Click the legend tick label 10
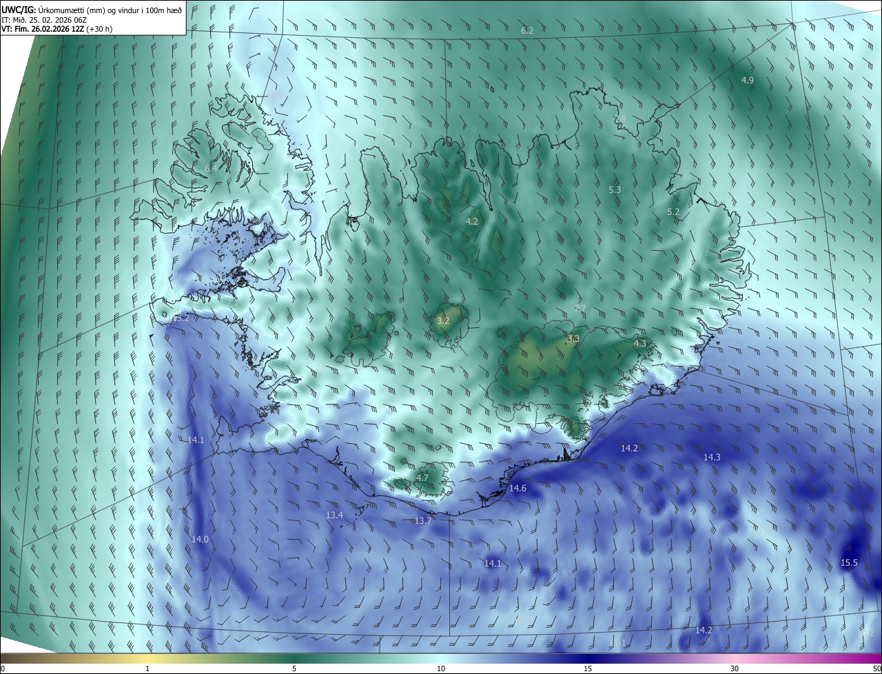 441,668
